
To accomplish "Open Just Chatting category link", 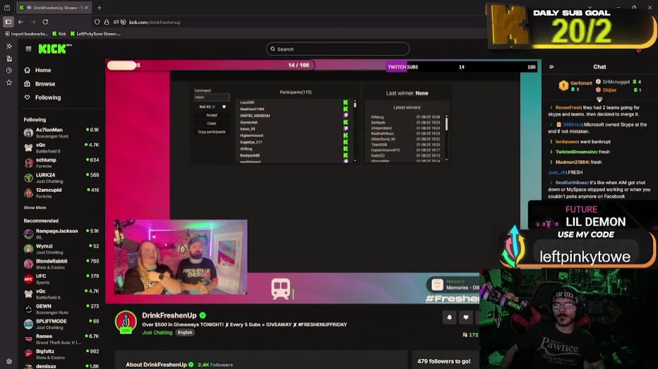I will [x=157, y=333].
